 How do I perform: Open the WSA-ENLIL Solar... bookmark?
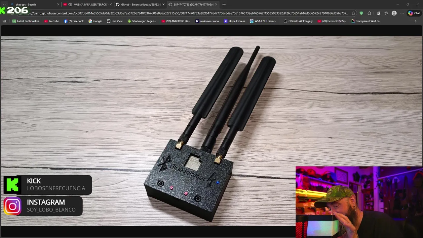tap(263, 21)
